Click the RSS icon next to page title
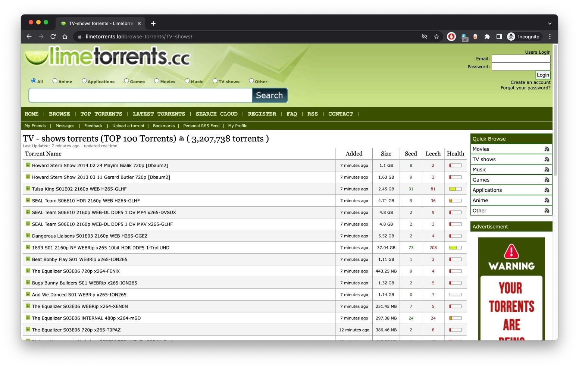Screen dimensions: 579x368 tap(181, 139)
